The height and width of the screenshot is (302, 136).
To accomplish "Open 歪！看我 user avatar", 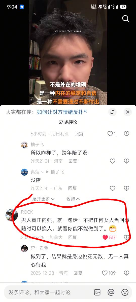I will 24,248.
